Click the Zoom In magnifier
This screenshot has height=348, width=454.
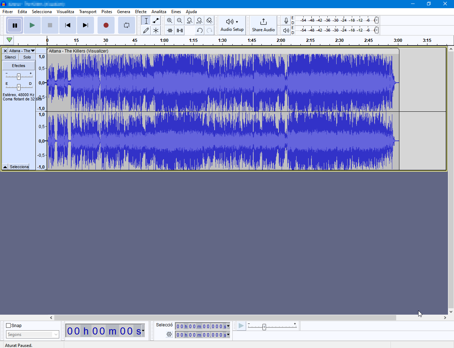(x=170, y=21)
